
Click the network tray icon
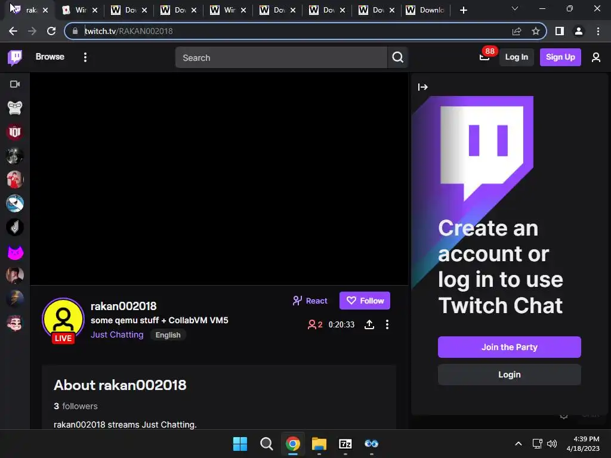click(538, 444)
